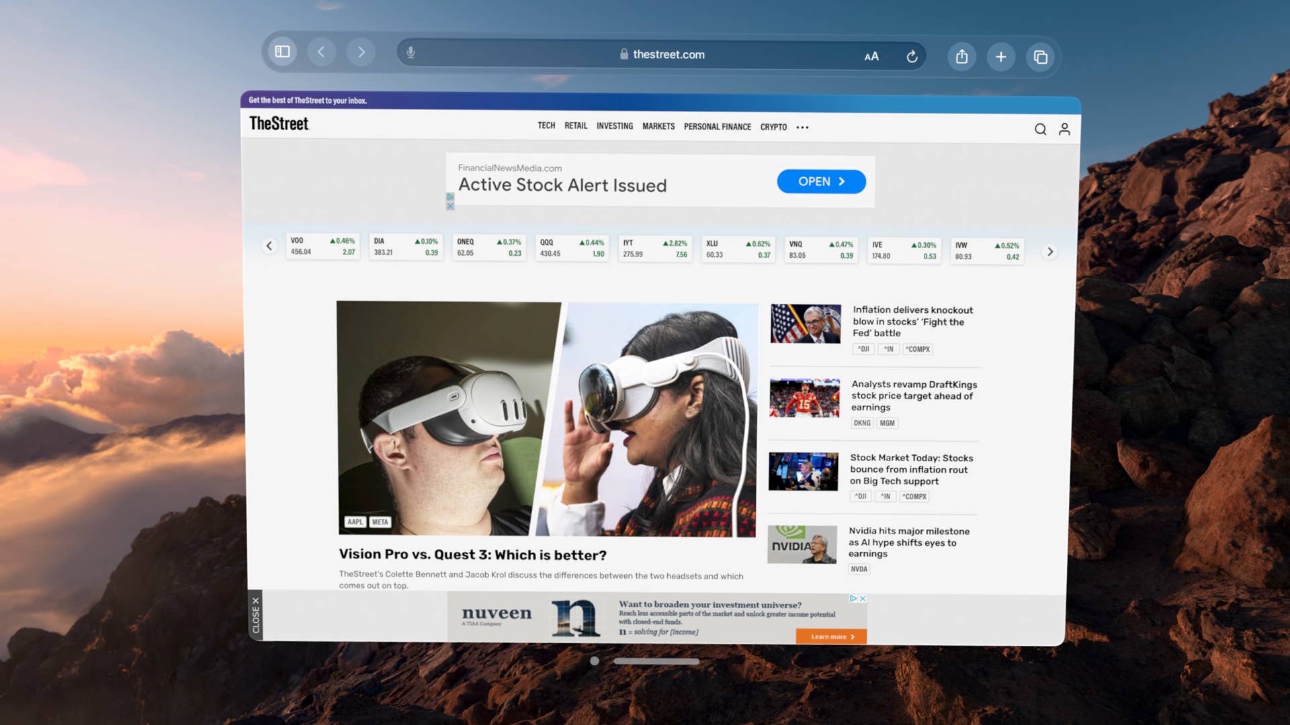Open Analysts revamp DraftKings article
Screen dimensions: 1290x725
click(914, 395)
